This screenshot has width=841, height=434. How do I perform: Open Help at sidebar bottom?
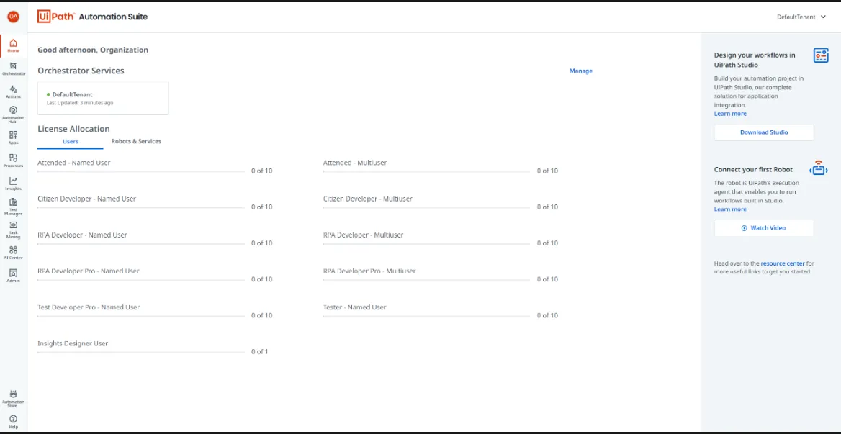(14, 422)
